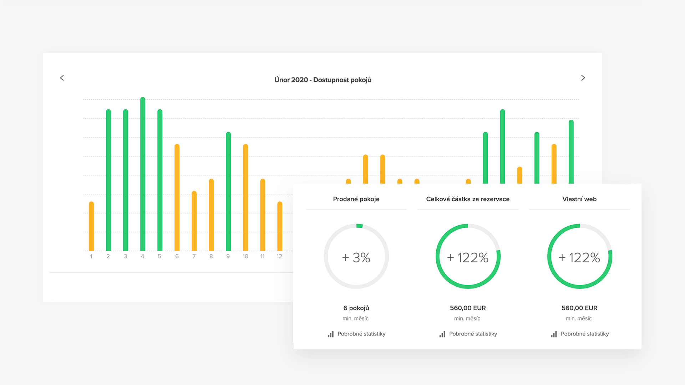
Task: Click bar chart icon under Celková částka za rezervace
Action: (442, 334)
